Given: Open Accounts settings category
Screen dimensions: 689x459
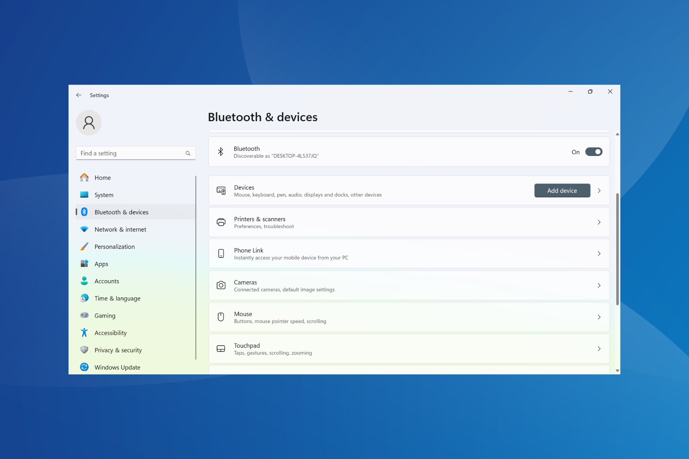Looking at the screenshot, I should pos(136,281).
